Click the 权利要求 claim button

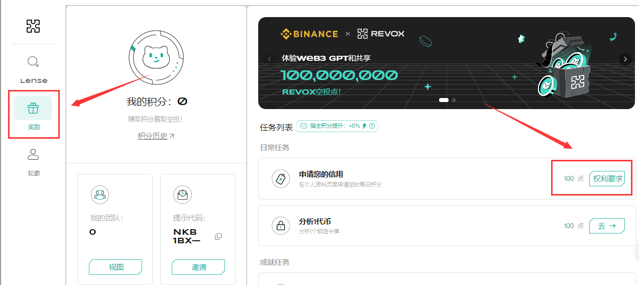(x=607, y=178)
